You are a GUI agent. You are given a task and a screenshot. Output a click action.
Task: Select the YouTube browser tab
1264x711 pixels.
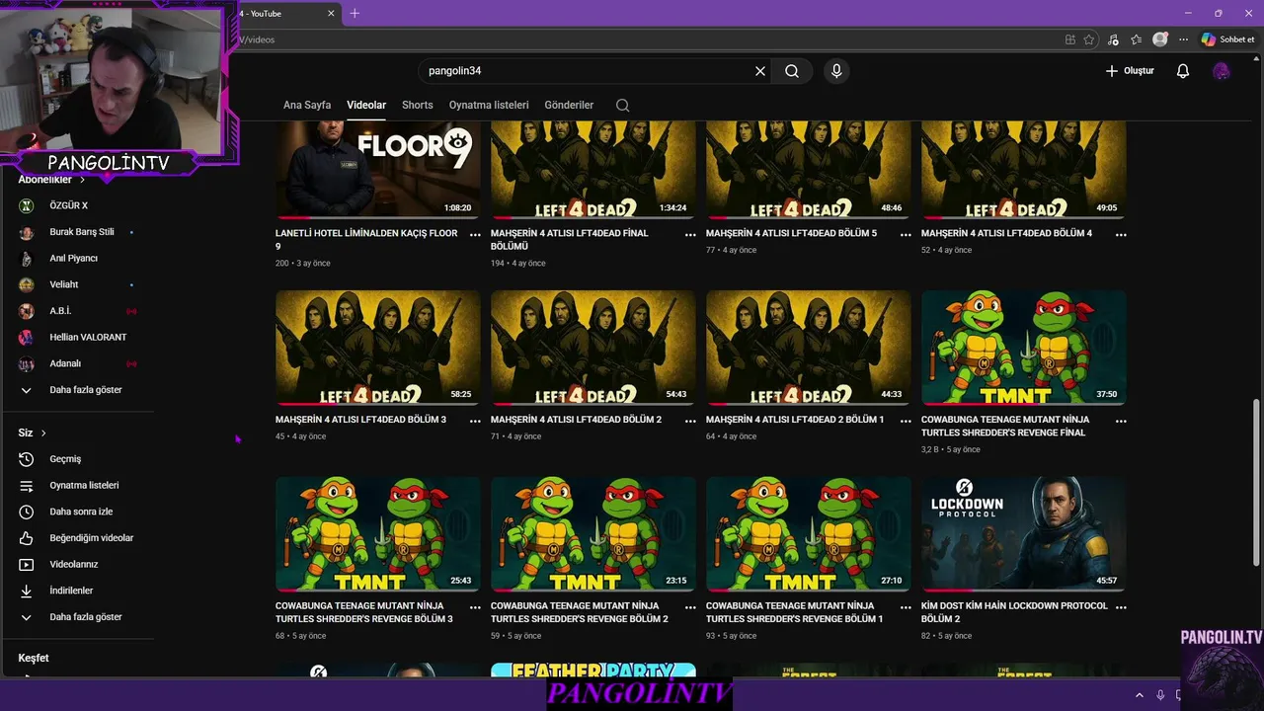coord(284,13)
